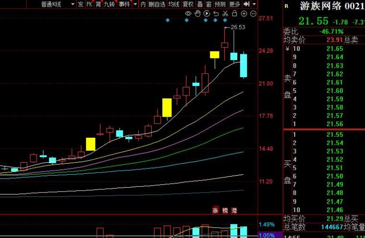Click the ¥ icon in the sell panel

[287, 48]
